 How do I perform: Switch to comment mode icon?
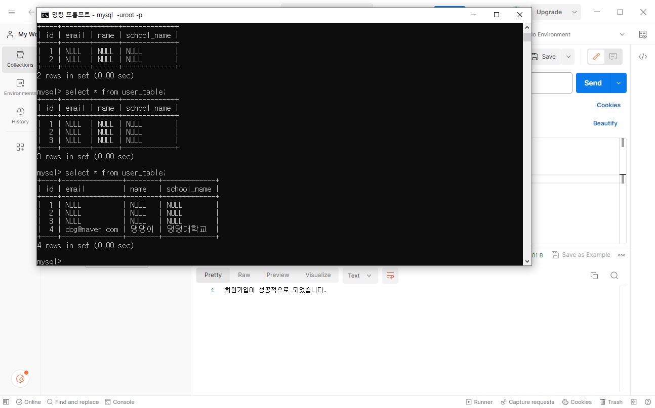tap(613, 57)
